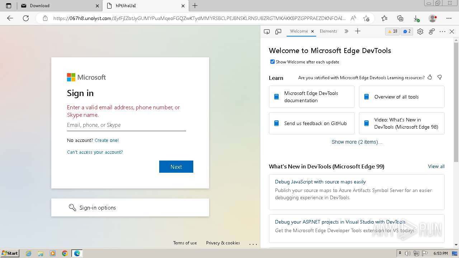This screenshot has height=258, width=459.
Task: Open Send us feedback on GitHub card
Action: (312, 123)
